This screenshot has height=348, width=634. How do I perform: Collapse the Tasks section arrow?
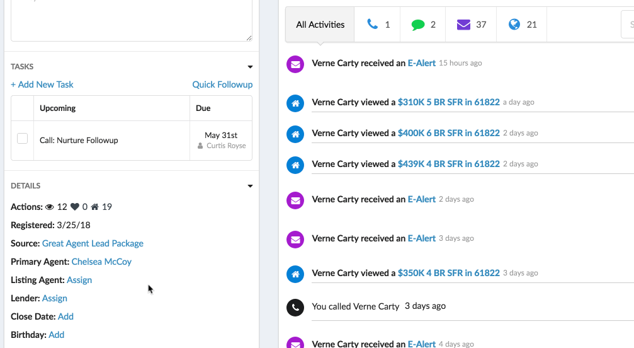tap(250, 67)
